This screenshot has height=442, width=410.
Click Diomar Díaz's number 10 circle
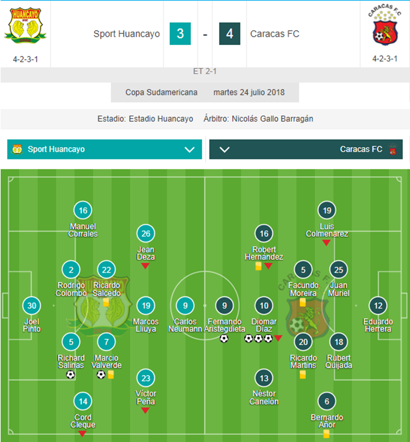(x=264, y=306)
